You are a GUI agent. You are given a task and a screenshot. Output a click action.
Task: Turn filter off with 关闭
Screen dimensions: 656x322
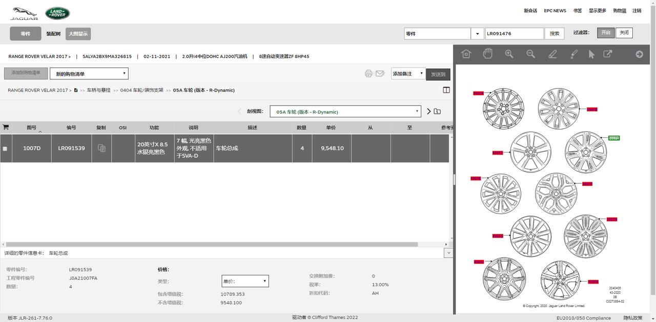[x=624, y=33]
